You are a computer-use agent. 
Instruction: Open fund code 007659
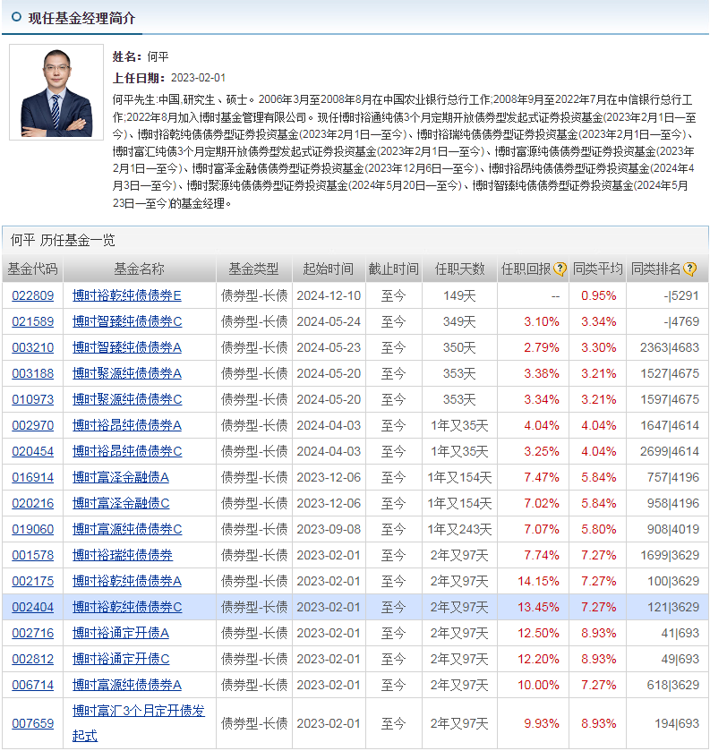click(x=32, y=723)
